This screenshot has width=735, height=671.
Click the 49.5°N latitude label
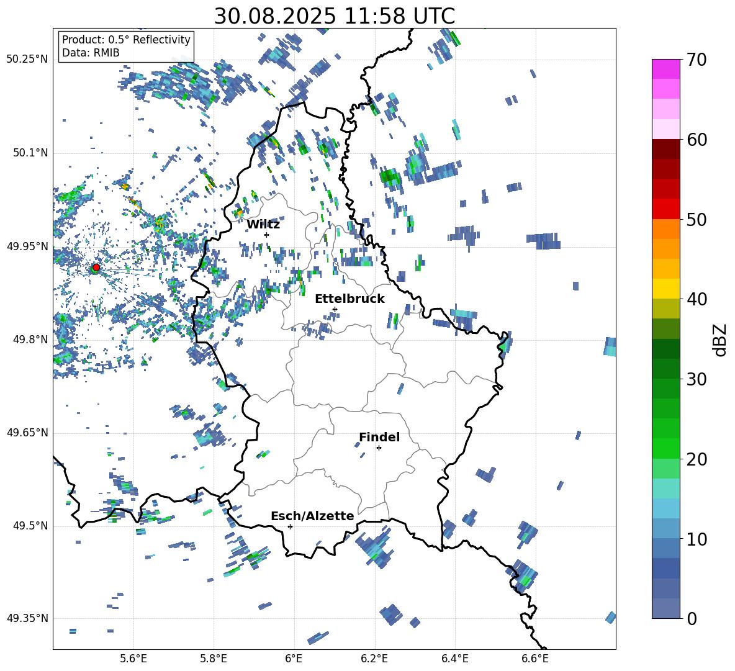pos(30,526)
